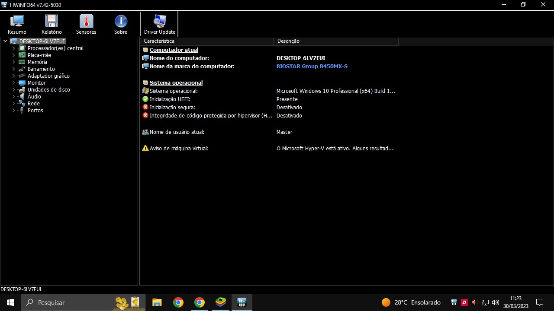The width and height of the screenshot is (554, 311).
Task: Click red X icon beside Inicialização segura
Action: pyautogui.click(x=145, y=107)
